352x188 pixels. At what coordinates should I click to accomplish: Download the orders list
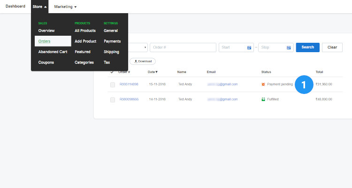pyautogui.click(x=143, y=61)
